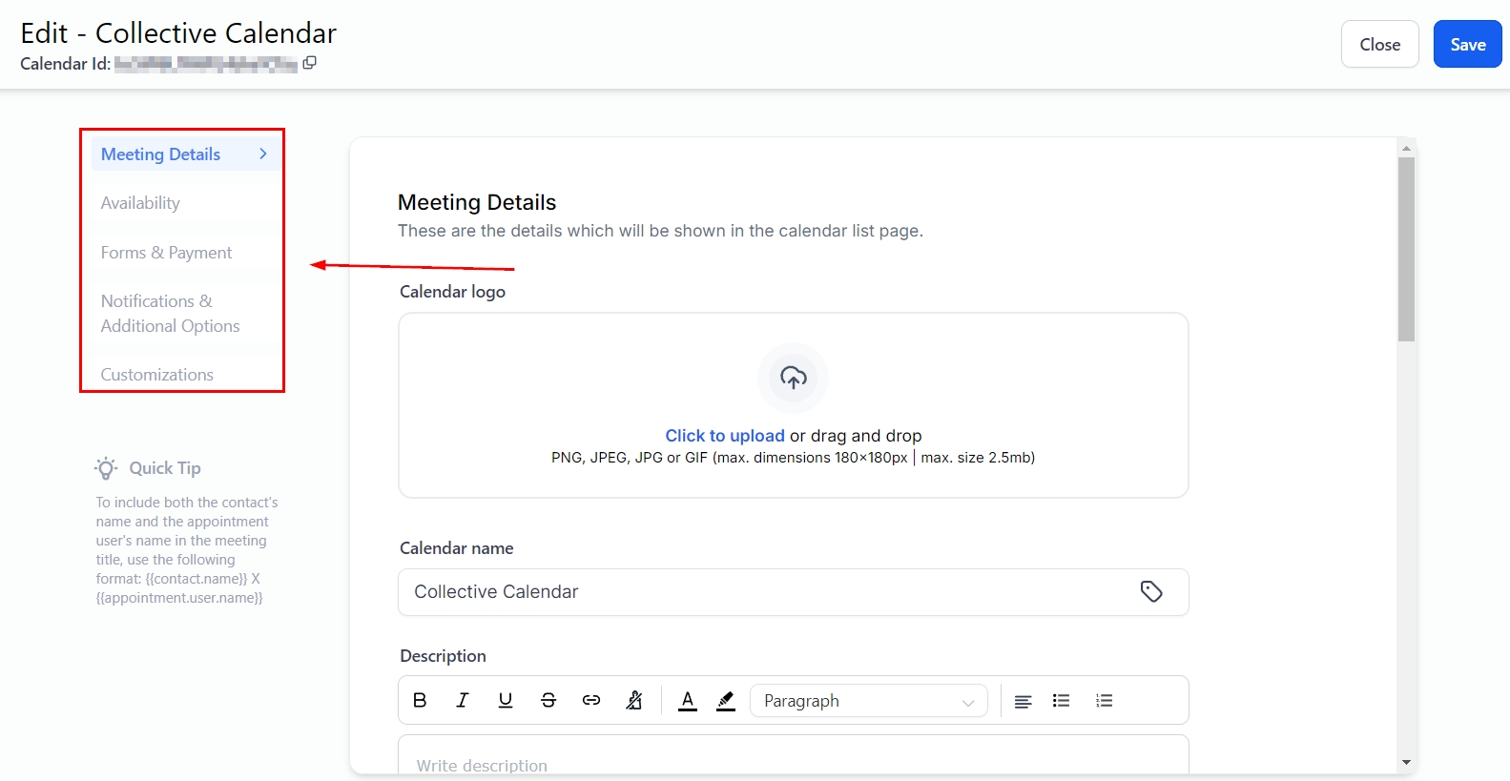Click the cloud upload icon for calendar logo

click(794, 378)
